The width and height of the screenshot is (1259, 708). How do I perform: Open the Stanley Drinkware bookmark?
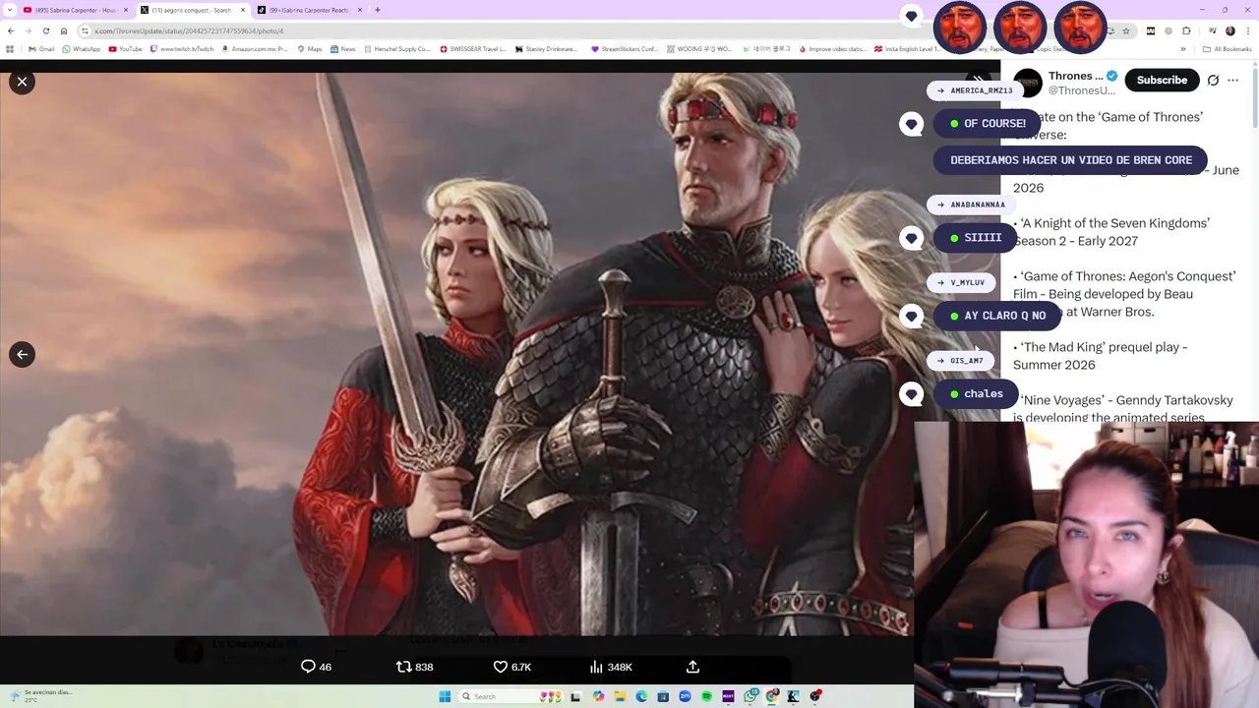click(546, 49)
